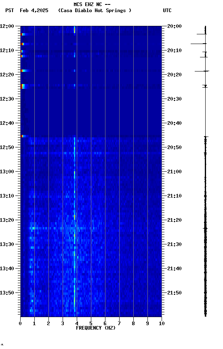Click the '20:50' UTC time label
Image resolution: width=223 pixels, height=349 pixels.
click(175, 147)
